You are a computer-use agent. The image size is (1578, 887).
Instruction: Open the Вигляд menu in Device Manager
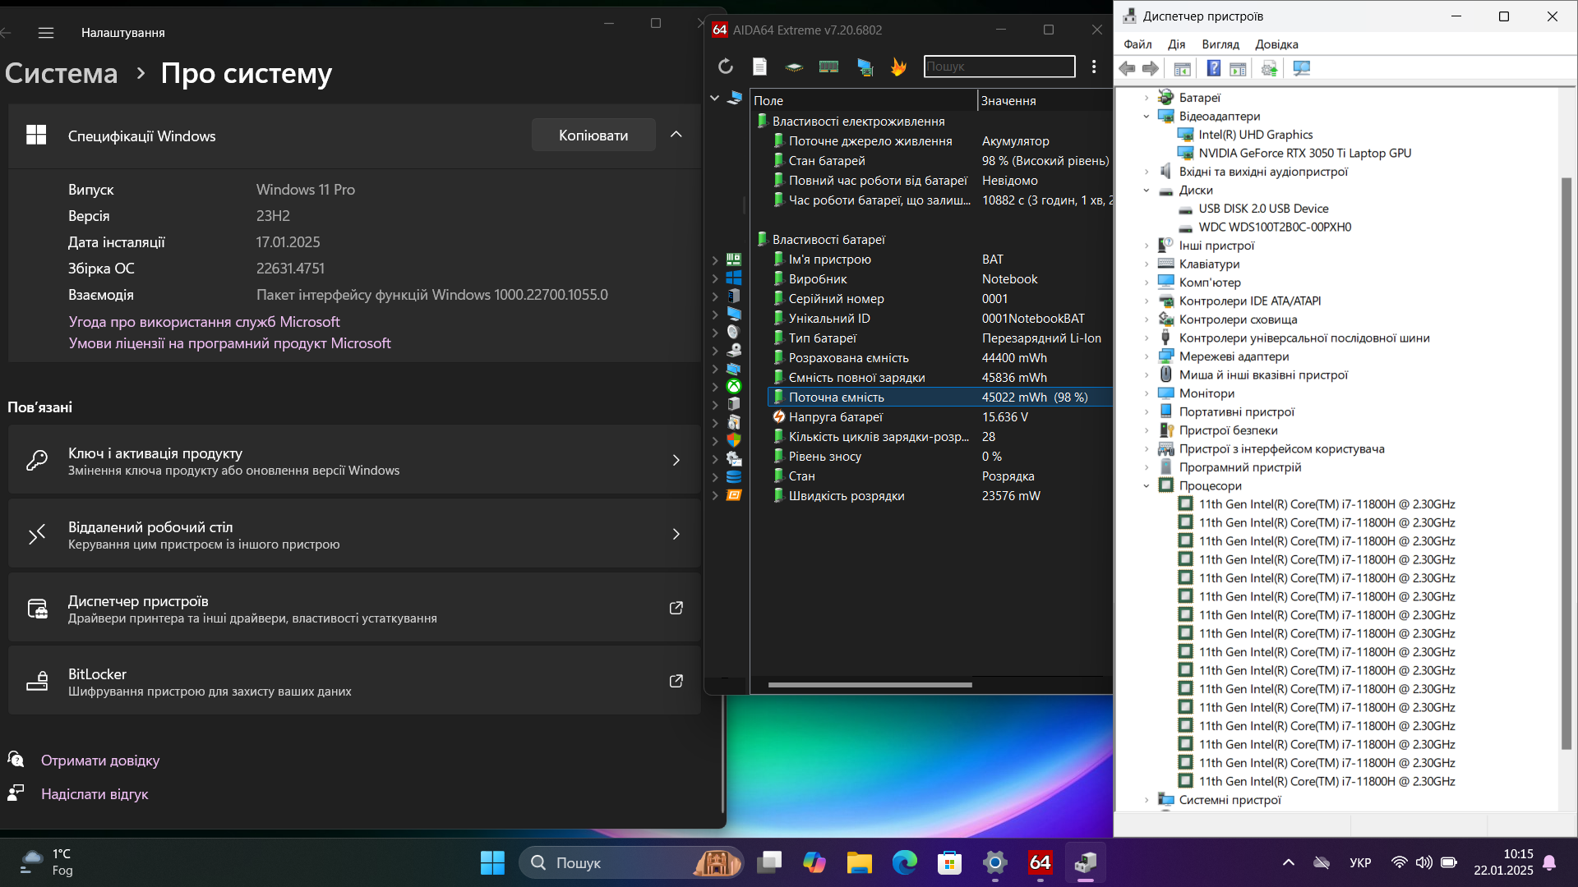point(1220,44)
